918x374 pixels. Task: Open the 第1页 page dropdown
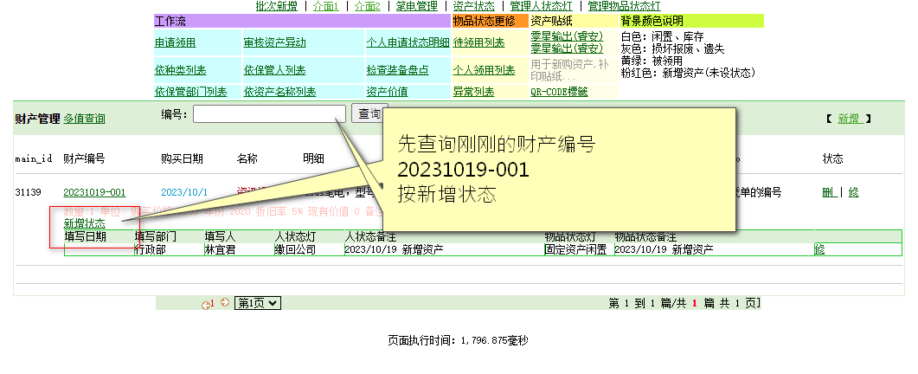pos(258,303)
